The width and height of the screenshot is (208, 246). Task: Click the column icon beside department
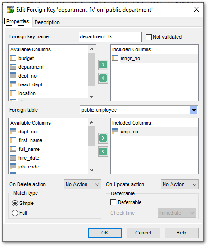tap(13, 67)
